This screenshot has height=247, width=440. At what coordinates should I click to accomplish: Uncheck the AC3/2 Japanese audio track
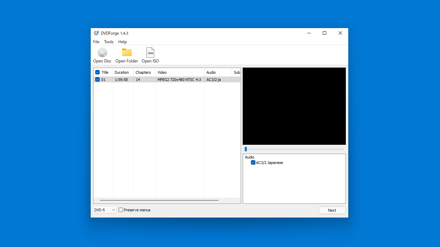click(253, 163)
